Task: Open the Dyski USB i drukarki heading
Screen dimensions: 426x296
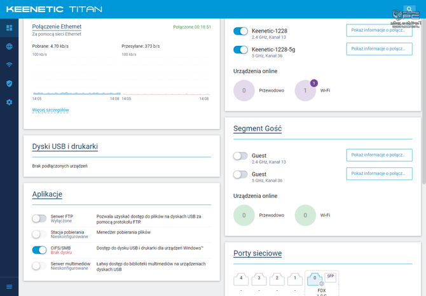Action: click(x=65, y=146)
